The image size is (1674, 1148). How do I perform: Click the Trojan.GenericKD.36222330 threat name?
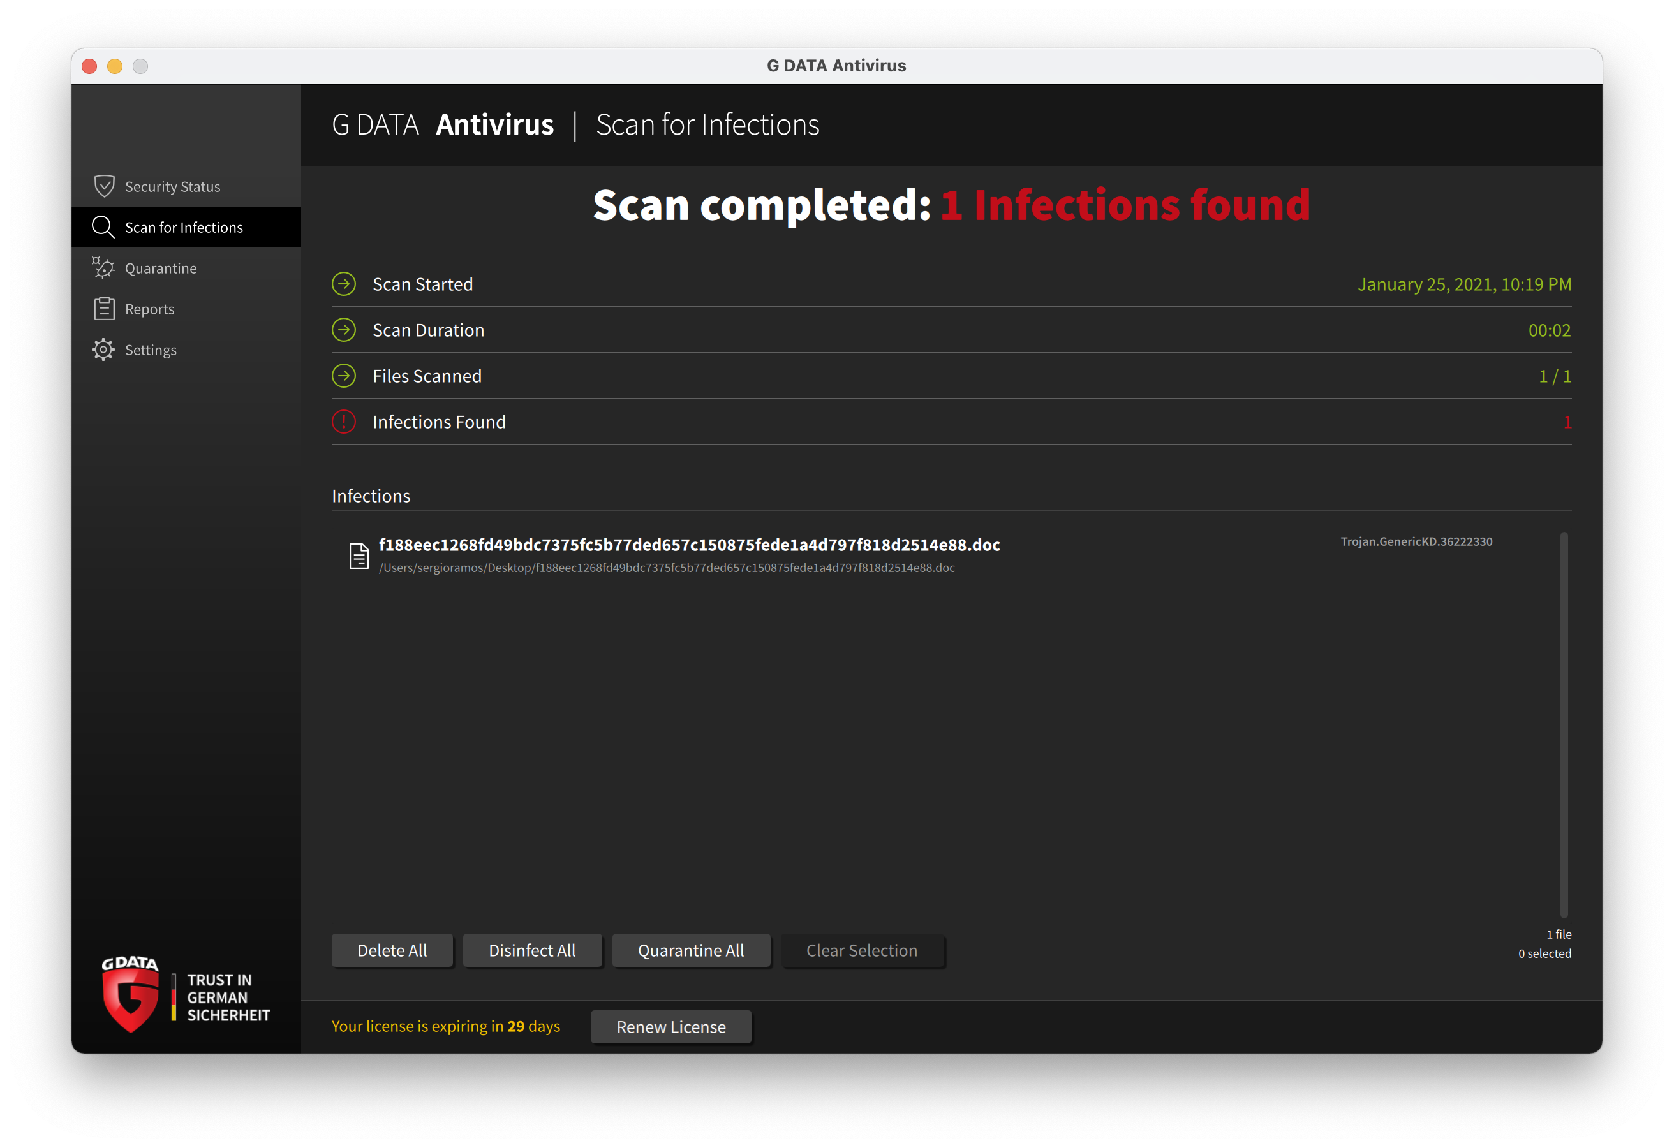(1416, 541)
